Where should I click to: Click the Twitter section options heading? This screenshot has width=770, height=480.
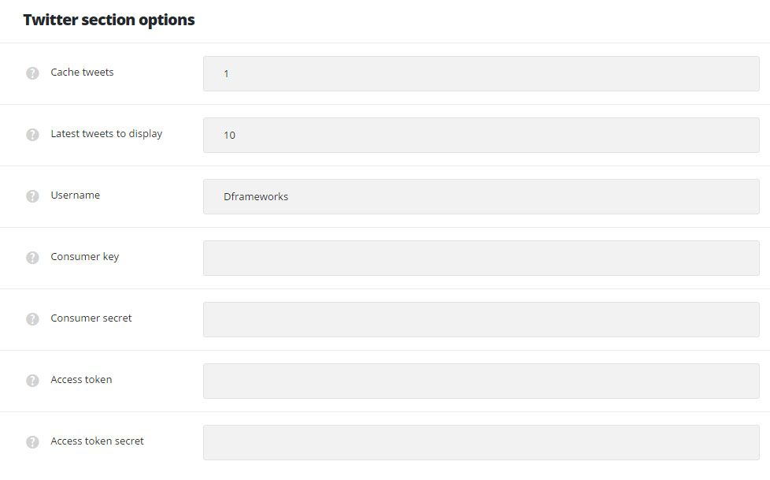pos(109,20)
